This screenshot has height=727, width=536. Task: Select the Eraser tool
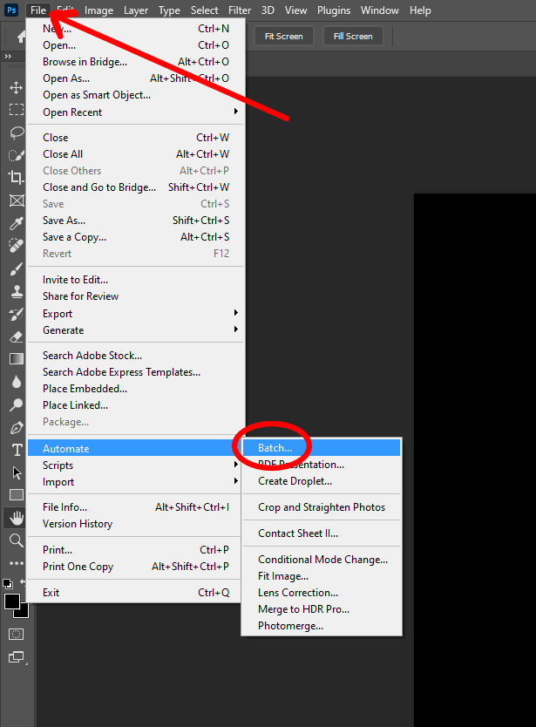17,336
